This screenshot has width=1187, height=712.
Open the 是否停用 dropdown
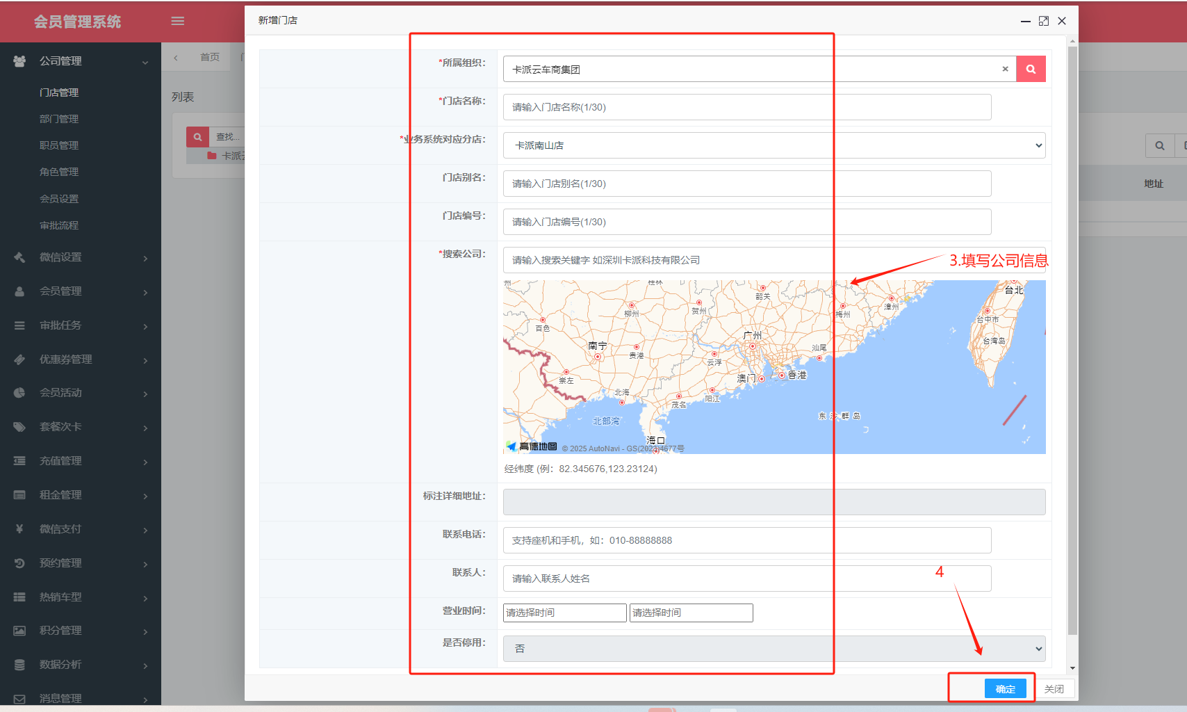click(773, 649)
